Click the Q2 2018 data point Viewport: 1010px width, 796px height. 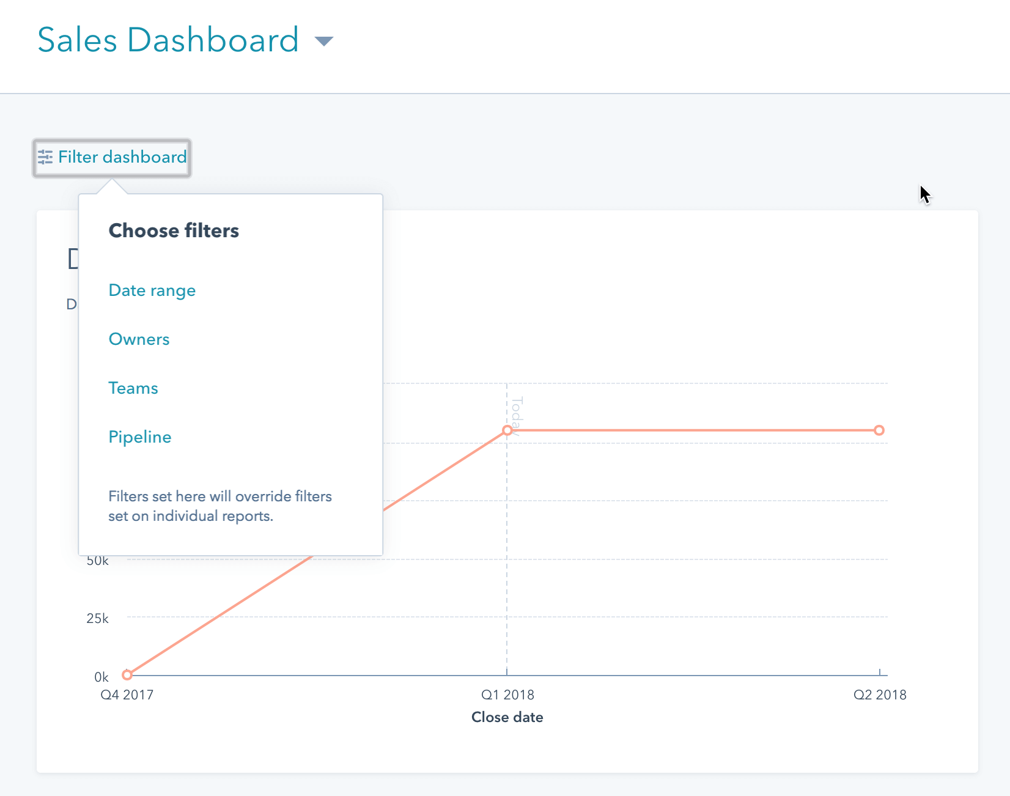click(x=879, y=430)
